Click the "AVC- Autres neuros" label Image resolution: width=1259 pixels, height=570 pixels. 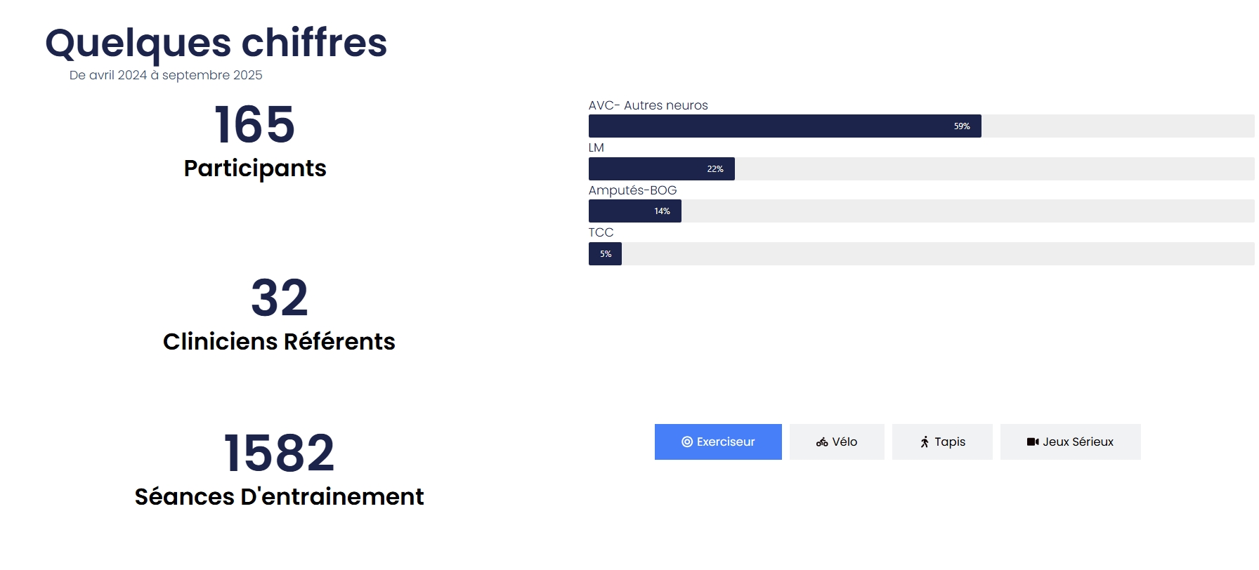pyautogui.click(x=648, y=105)
